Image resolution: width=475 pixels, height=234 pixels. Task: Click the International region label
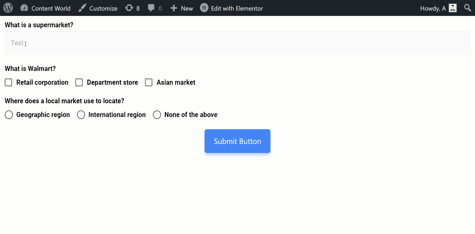pos(117,115)
